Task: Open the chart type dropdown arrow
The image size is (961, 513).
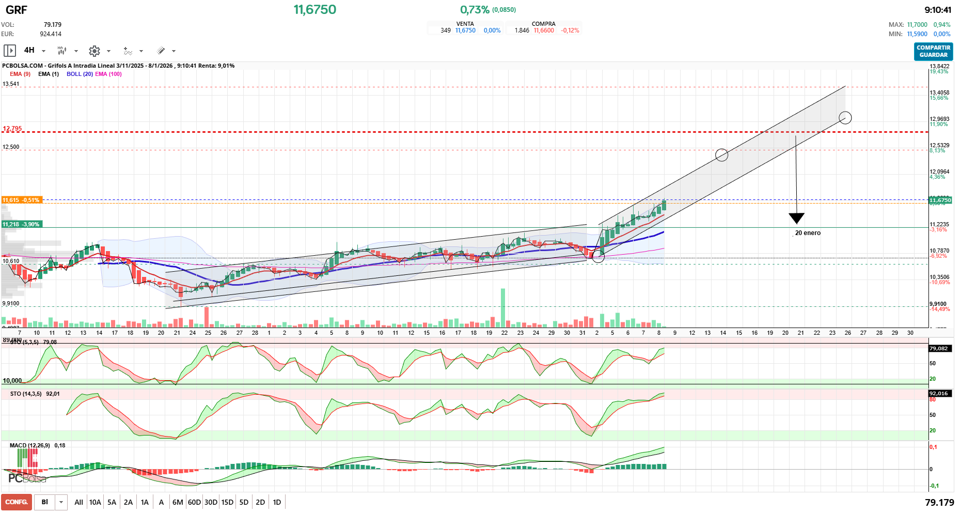Action: click(x=76, y=51)
